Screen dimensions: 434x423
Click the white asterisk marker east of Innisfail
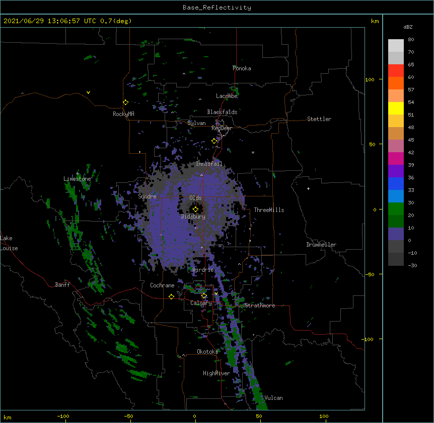253,153
